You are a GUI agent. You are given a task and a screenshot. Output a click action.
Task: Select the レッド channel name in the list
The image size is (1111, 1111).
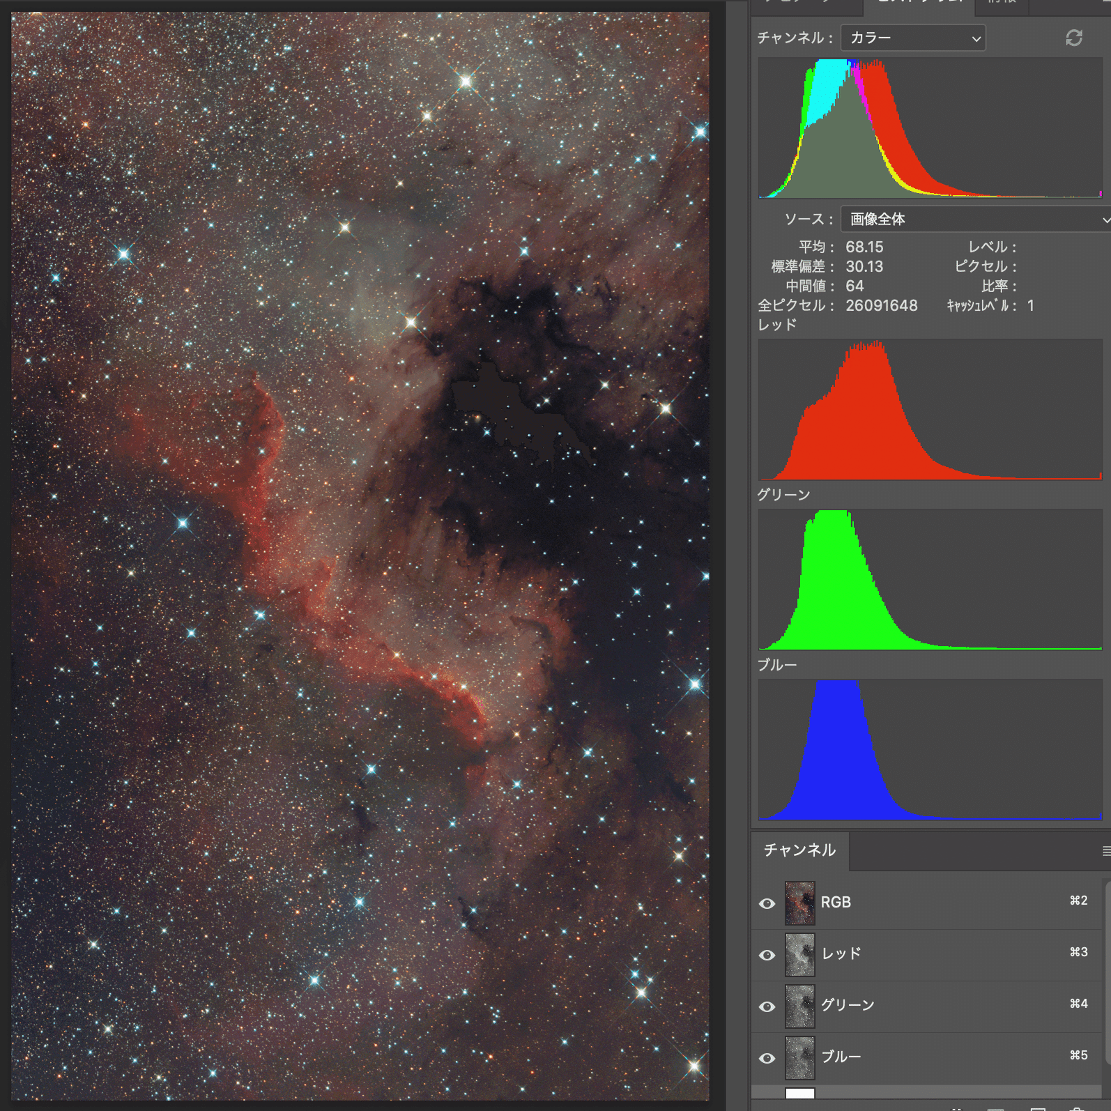pyautogui.click(x=841, y=953)
